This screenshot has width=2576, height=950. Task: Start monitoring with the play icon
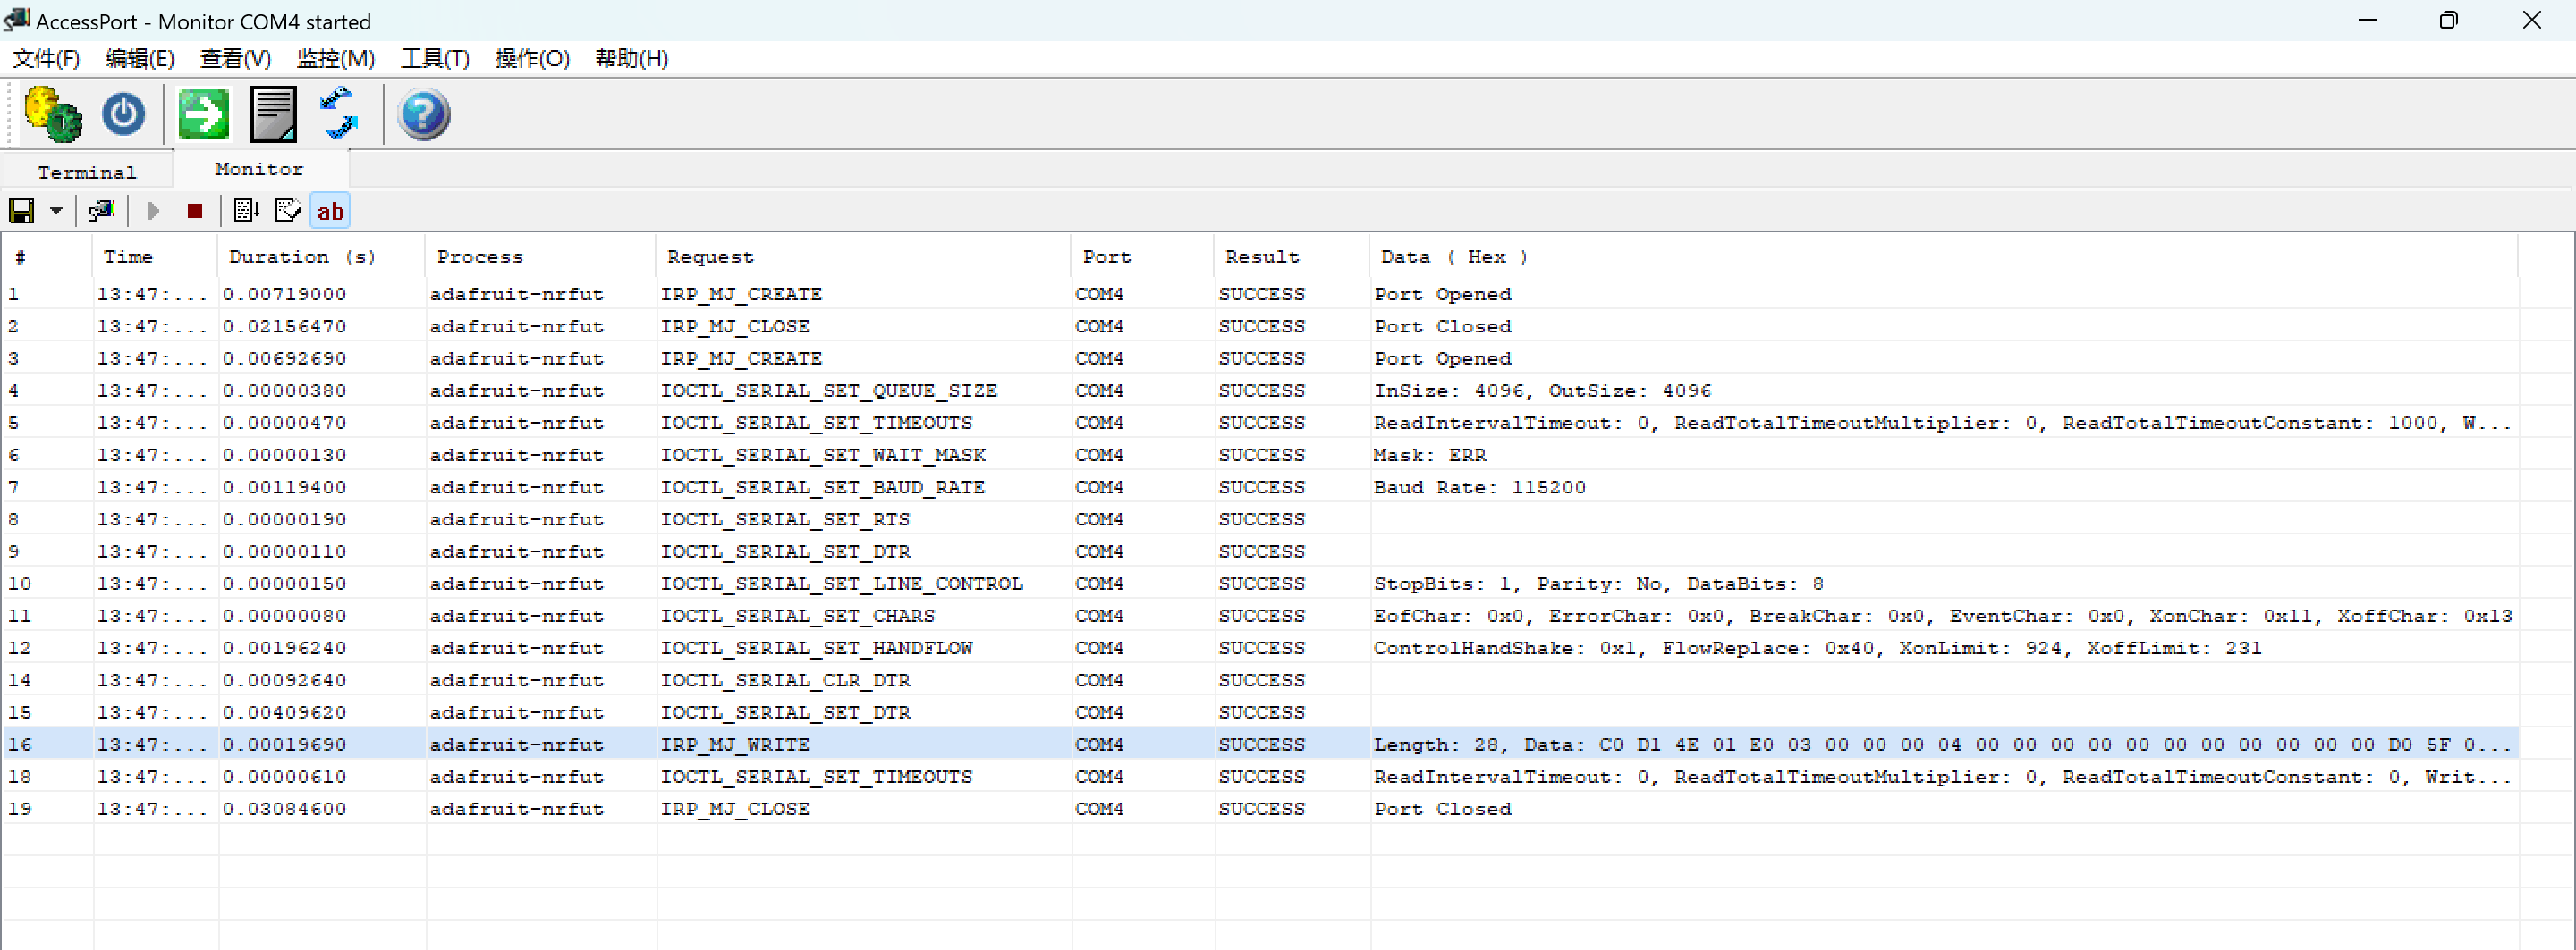(x=153, y=211)
